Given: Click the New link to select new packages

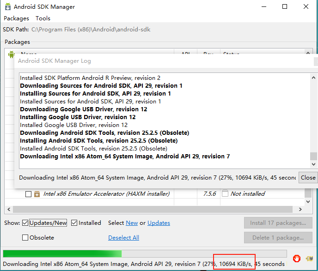Looking at the screenshot, I should (132, 223).
